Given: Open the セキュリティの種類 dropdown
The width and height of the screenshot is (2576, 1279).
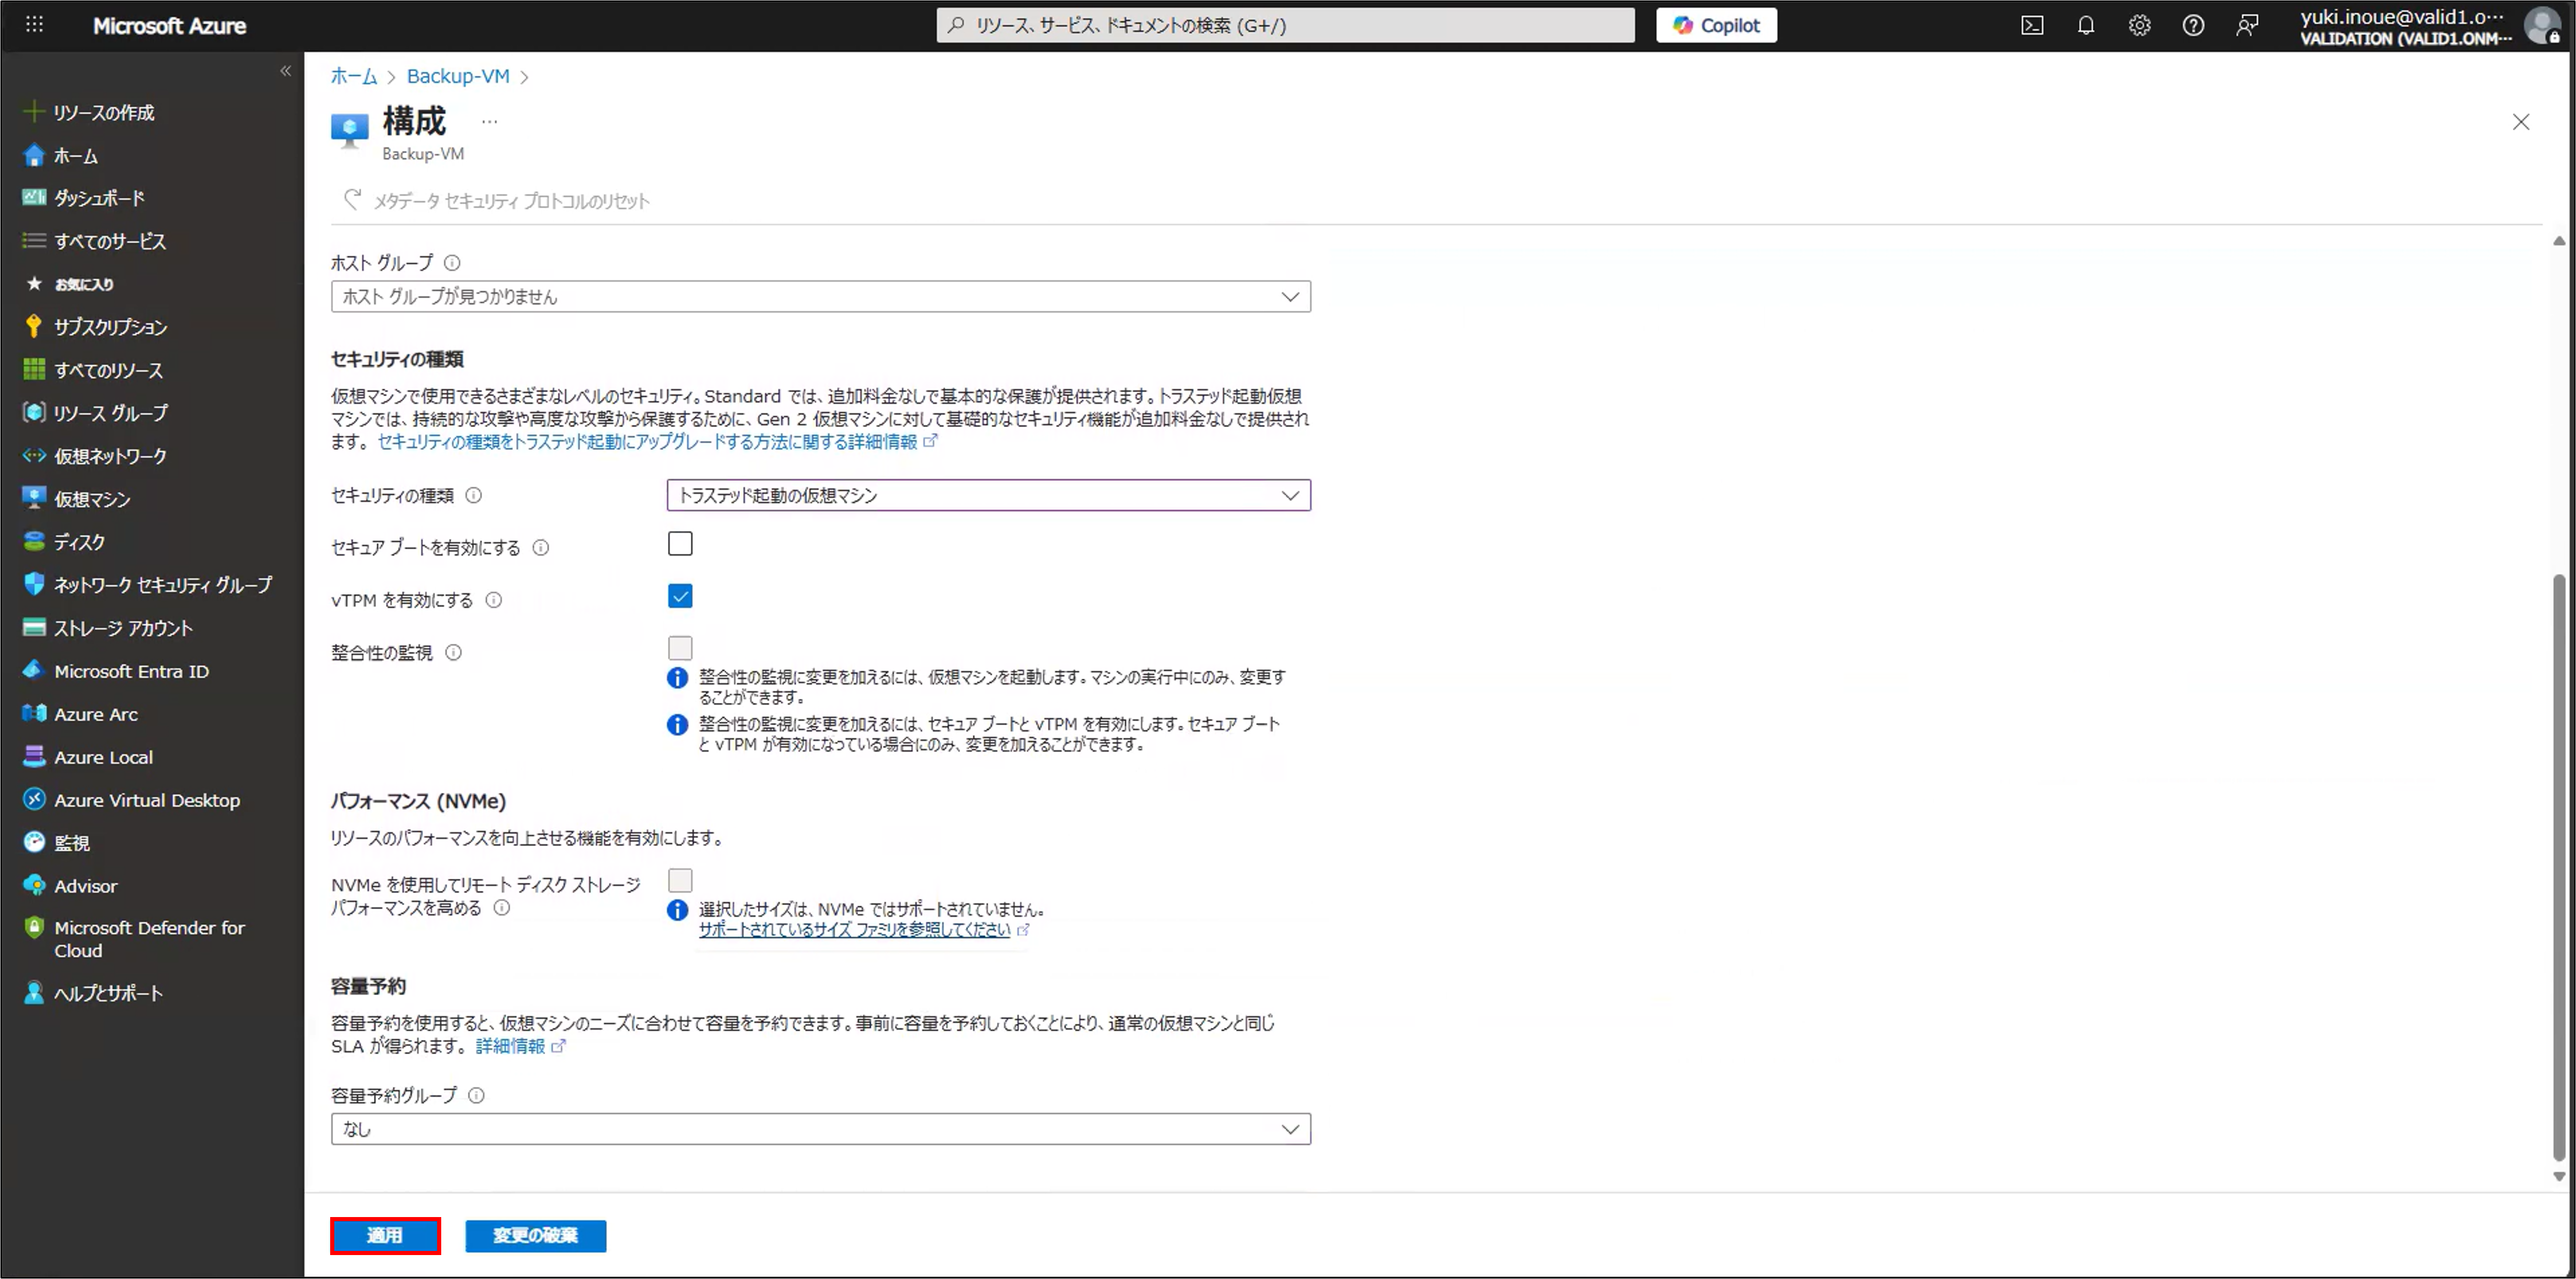Looking at the screenshot, I should tap(988, 496).
